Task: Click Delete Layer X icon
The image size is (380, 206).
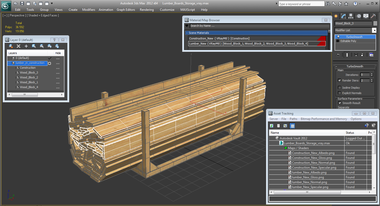Action: 19,46
